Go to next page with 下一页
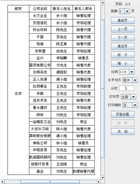 123,37
